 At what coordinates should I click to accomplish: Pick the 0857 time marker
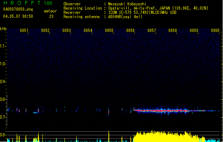pos(152,31)
